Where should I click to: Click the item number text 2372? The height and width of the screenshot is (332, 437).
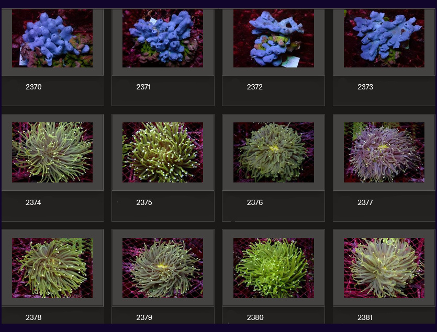(x=254, y=87)
